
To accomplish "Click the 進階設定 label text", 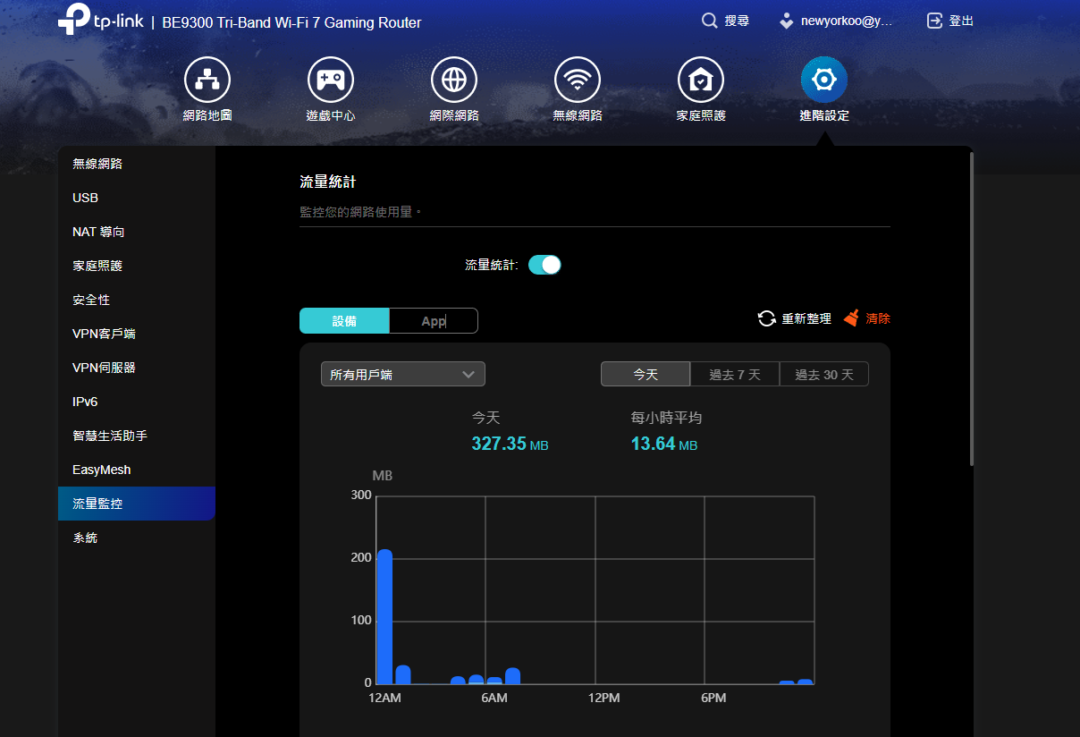I will click(x=824, y=115).
